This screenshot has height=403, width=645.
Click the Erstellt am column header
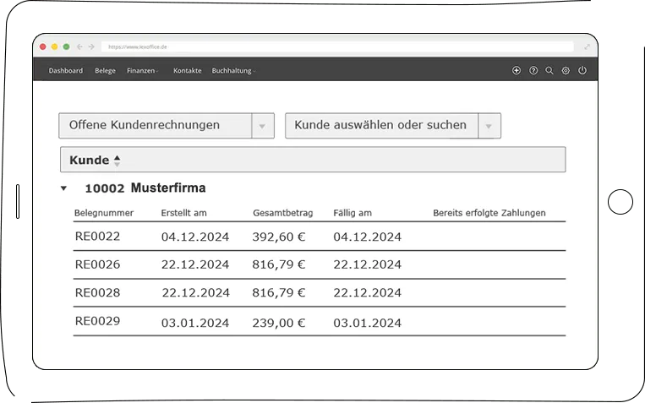click(x=184, y=213)
